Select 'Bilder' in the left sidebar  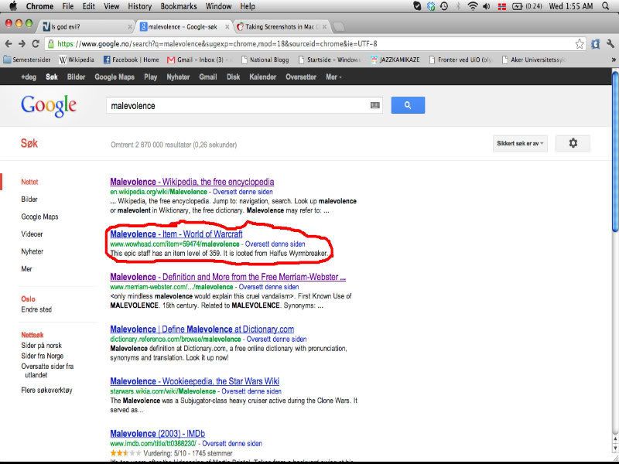[29, 200]
